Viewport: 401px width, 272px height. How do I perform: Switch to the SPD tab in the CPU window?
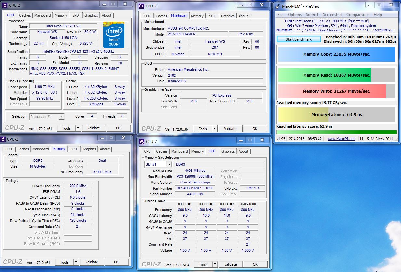pos(75,15)
